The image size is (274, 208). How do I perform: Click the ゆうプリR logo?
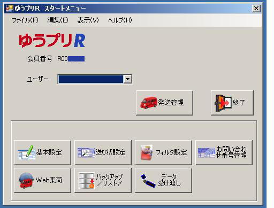[x=52, y=41]
